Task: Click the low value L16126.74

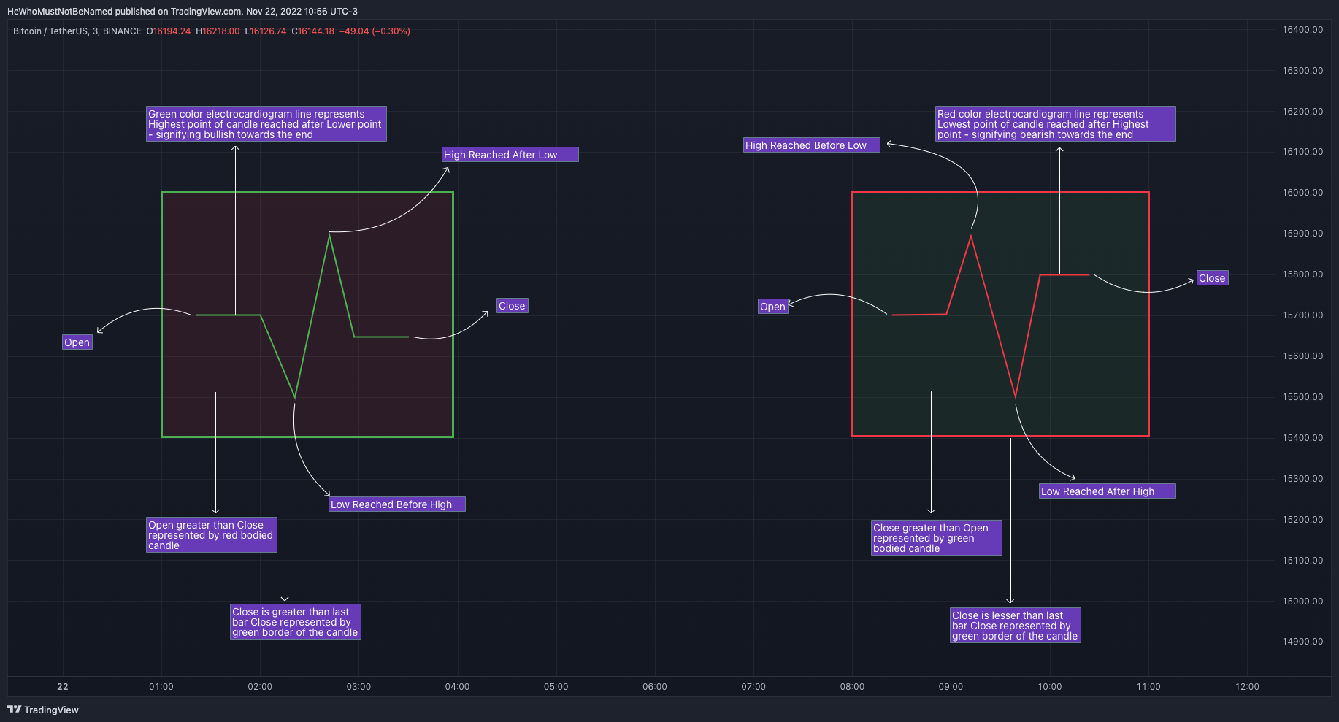Action: 266,31
